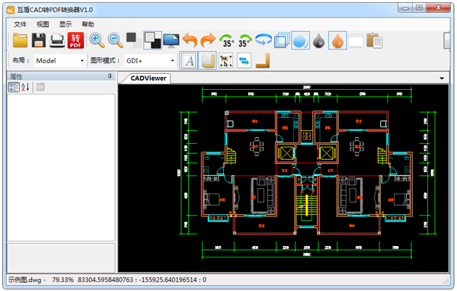Convert drawing with red 转 PDF button

pos(75,40)
